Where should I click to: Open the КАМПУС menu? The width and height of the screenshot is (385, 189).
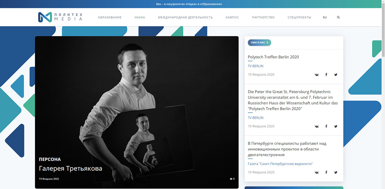(232, 17)
